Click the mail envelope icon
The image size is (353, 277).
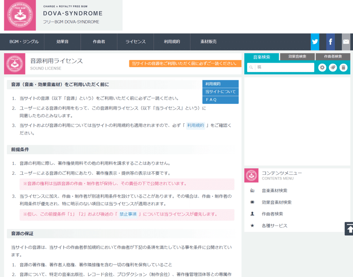click(346, 42)
